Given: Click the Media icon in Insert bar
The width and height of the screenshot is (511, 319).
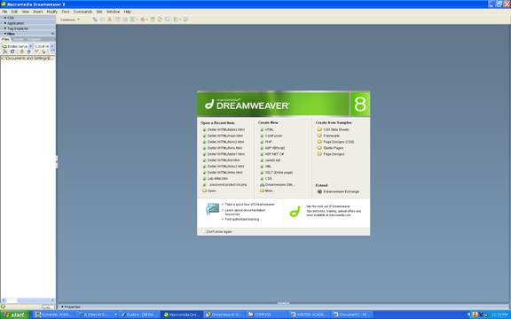Looking at the screenshot, I should [144, 19].
